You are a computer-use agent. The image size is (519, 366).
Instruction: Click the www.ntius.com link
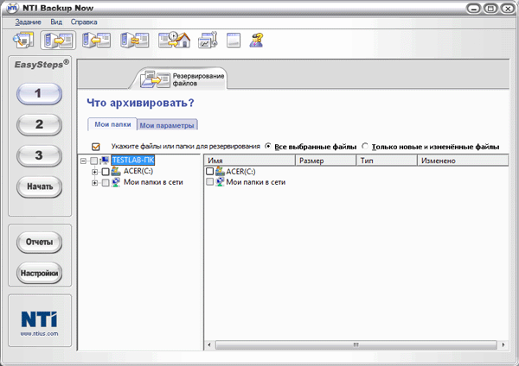[x=39, y=333]
